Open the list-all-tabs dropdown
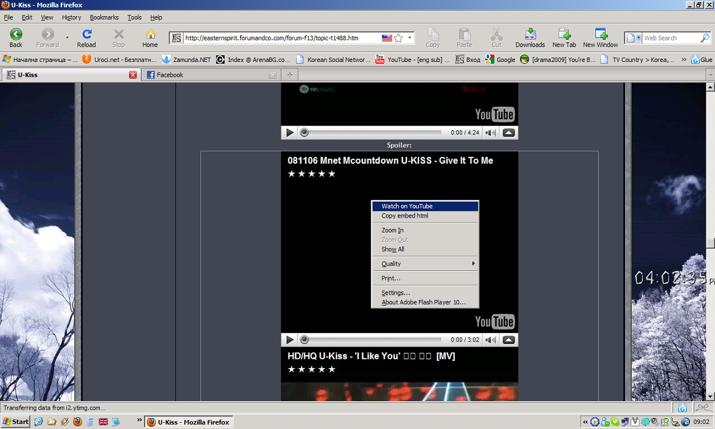 (710, 74)
